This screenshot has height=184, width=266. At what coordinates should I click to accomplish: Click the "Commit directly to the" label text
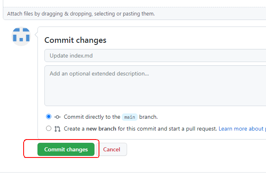tap(92, 117)
